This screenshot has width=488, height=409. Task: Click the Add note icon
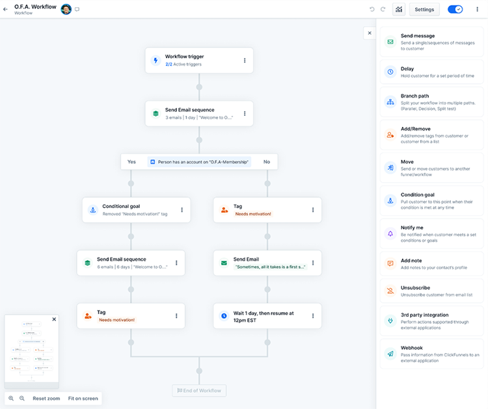click(x=390, y=263)
